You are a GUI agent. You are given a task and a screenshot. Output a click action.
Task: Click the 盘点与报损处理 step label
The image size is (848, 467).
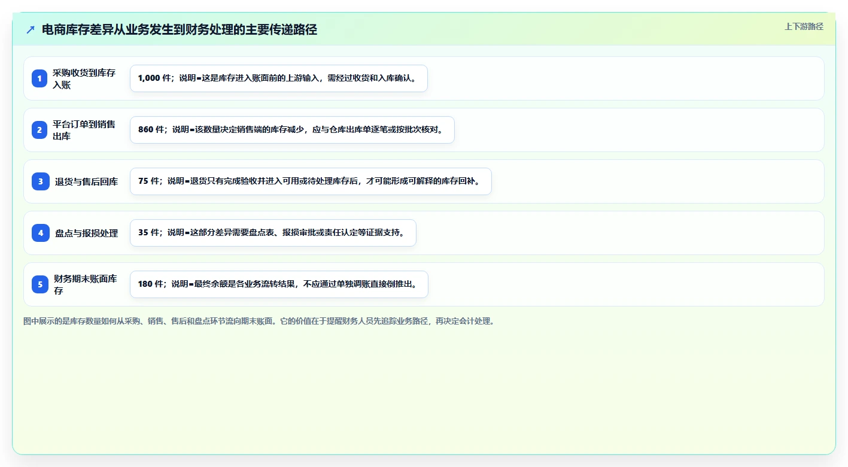coord(86,233)
